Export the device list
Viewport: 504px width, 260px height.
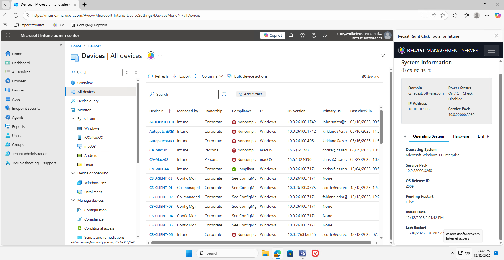tap(182, 76)
